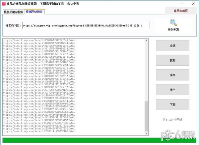Select URL row detail-1850612-426068573.html
This screenshot has width=199, height=145.
point(39,71)
